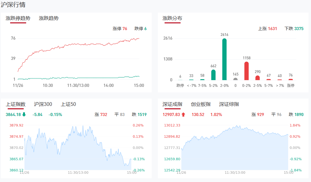Click the 深证成指 tab
This screenshot has width=311, height=182.
(x=172, y=104)
